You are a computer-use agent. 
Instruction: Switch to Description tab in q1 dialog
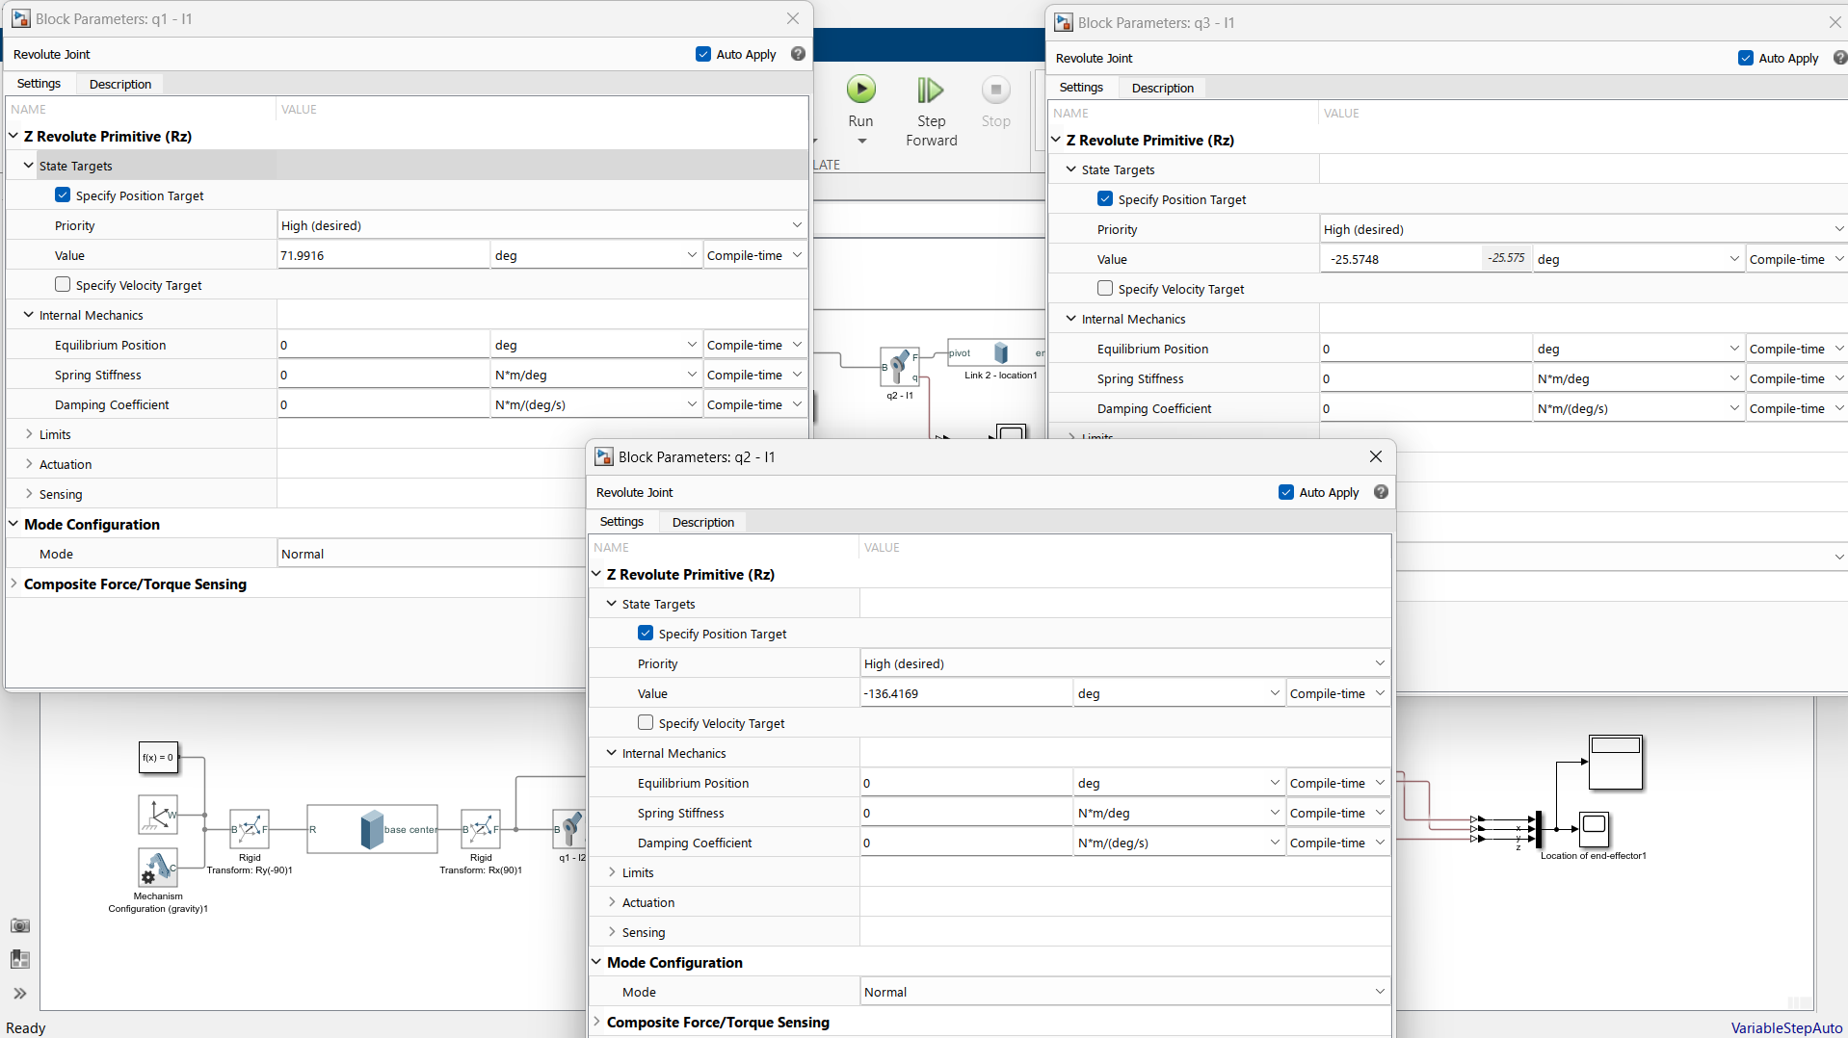click(120, 84)
